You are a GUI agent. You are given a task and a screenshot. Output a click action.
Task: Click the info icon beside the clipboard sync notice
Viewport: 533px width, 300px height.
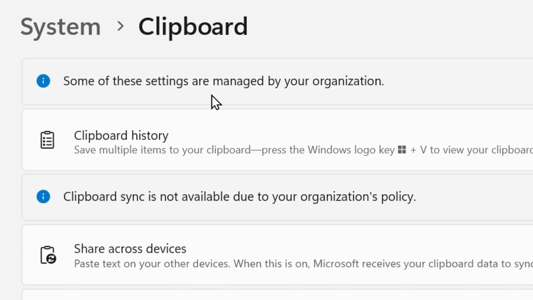tap(43, 196)
